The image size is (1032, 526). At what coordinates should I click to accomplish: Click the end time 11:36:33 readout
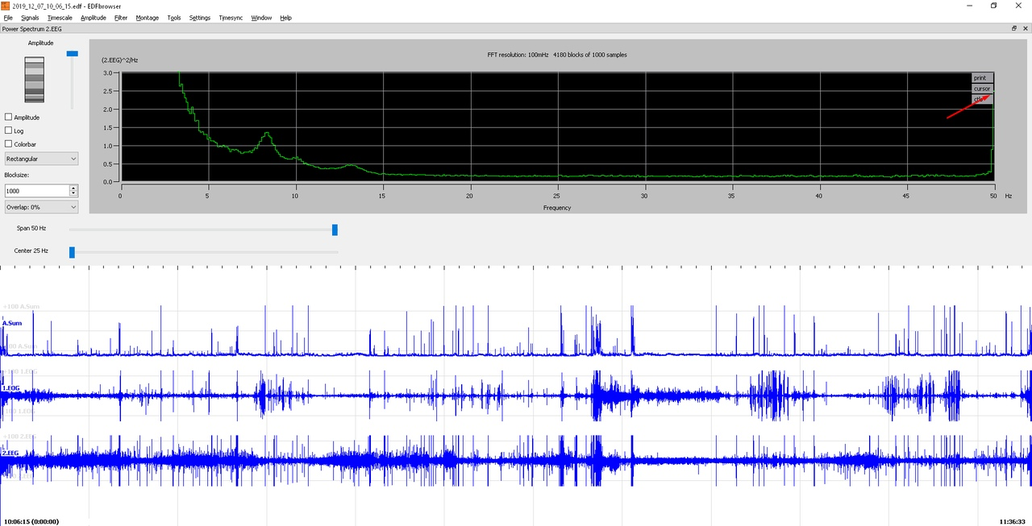1013,521
